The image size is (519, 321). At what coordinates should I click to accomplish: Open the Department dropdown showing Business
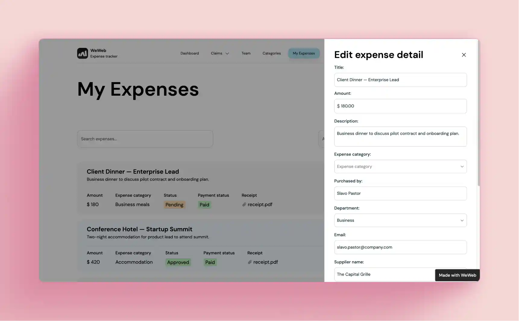click(x=400, y=220)
